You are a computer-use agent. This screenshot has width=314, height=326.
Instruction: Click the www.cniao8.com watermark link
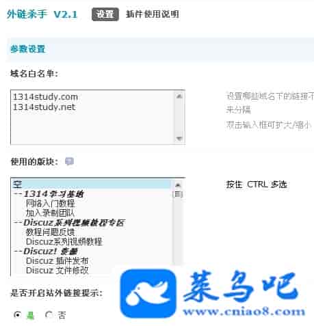click(x=244, y=312)
